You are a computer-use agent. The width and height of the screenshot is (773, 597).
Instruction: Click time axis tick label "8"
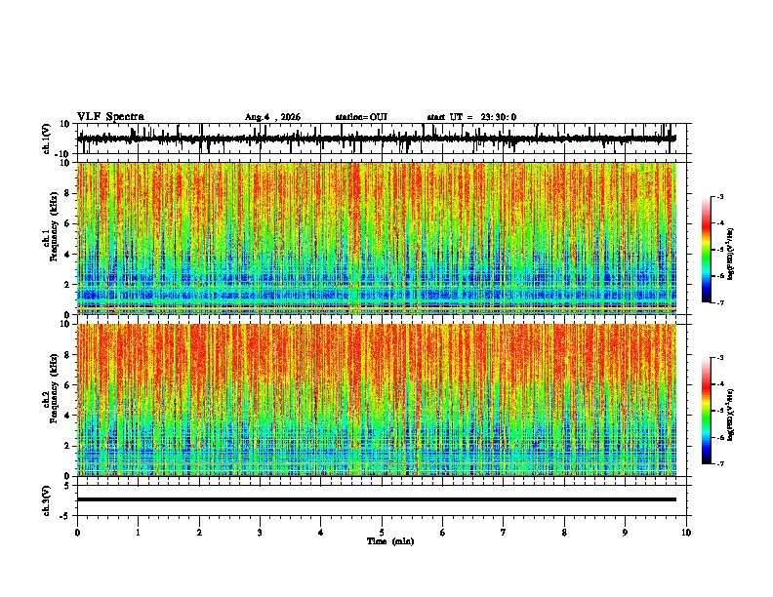564,533
